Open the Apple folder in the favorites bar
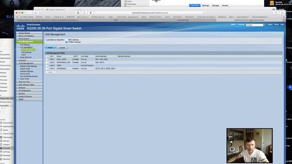292x164 pixels. point(111,17)
